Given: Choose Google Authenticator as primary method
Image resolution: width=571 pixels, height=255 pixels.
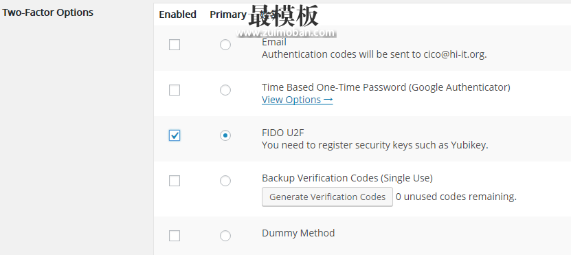Looking at the screenshot, I should (x=225, y=90).
